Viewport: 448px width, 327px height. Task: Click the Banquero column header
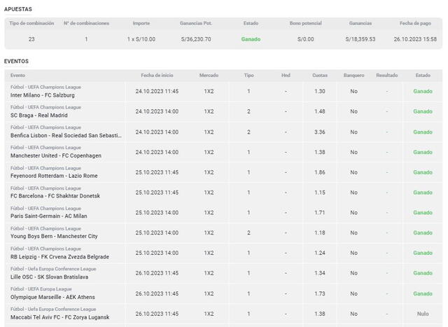[x=353, y=75]
